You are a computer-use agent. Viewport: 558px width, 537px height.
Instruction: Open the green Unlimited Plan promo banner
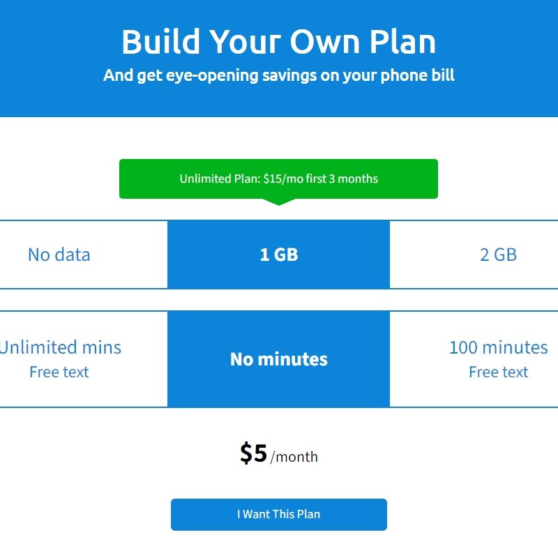tap(278, 179)
